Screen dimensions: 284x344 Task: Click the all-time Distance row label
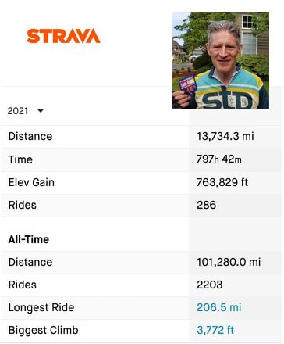[30, 262]
